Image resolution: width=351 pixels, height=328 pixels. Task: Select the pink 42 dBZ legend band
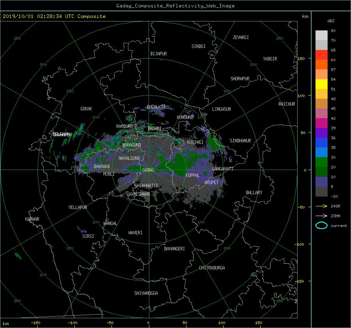pyautogui.click(x=321, y=113)
